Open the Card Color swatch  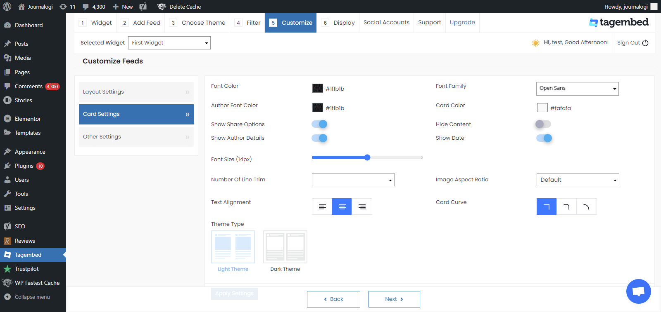coord(542,108)
